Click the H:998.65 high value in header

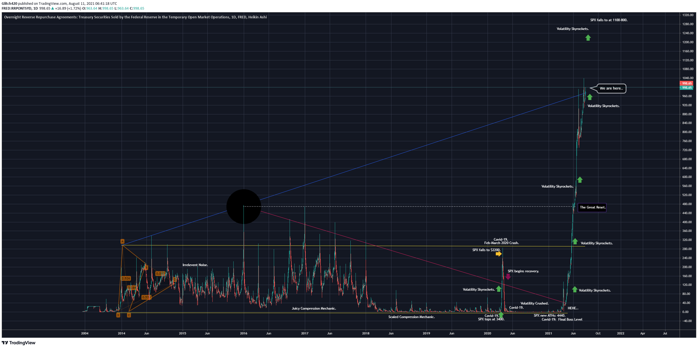[x=106, y=8]
